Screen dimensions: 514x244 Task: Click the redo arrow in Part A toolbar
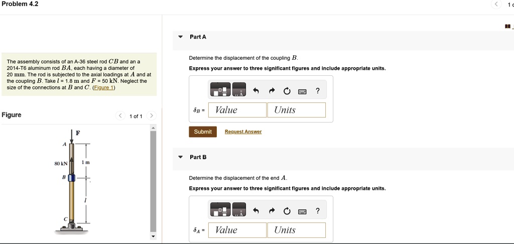click(x=272, y=91)
